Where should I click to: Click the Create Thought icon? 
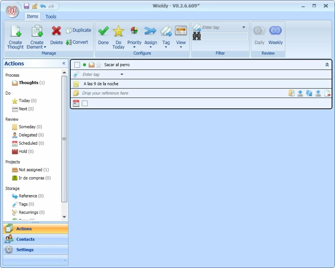point(16,31)
